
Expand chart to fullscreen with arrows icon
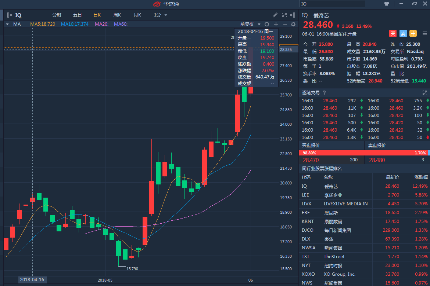284,15
